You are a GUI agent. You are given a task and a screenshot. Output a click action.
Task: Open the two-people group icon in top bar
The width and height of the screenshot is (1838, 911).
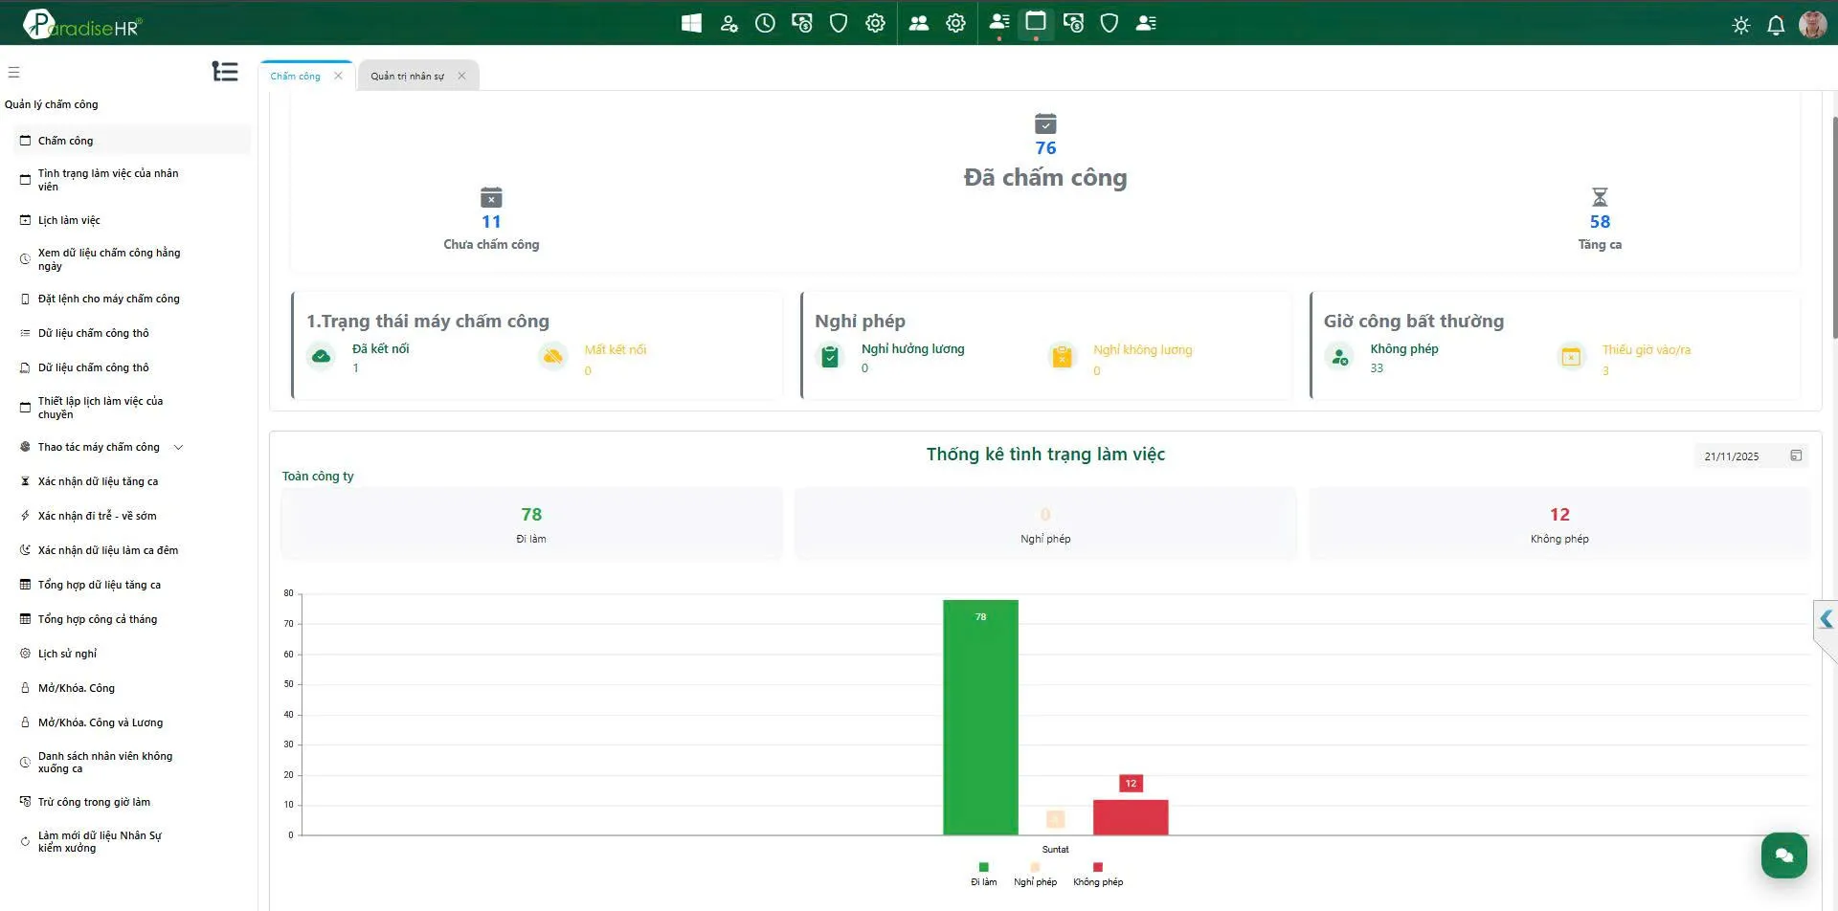point(918,23)
